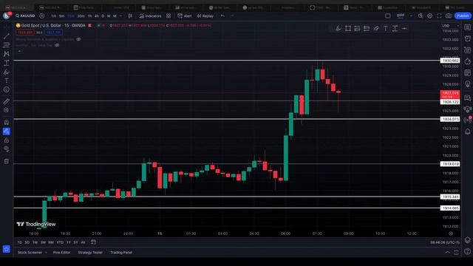Open the USD currency dropdown on the price axis
This screenshot has width=473, height=266.
451,26
